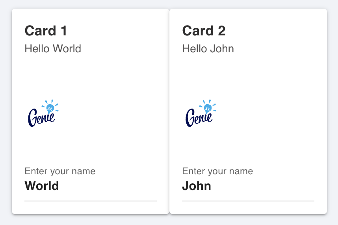Viewport: 338px width, 225px height.
Task: Click the Genie logo in Card 2
Action: (x=201, y=113)
